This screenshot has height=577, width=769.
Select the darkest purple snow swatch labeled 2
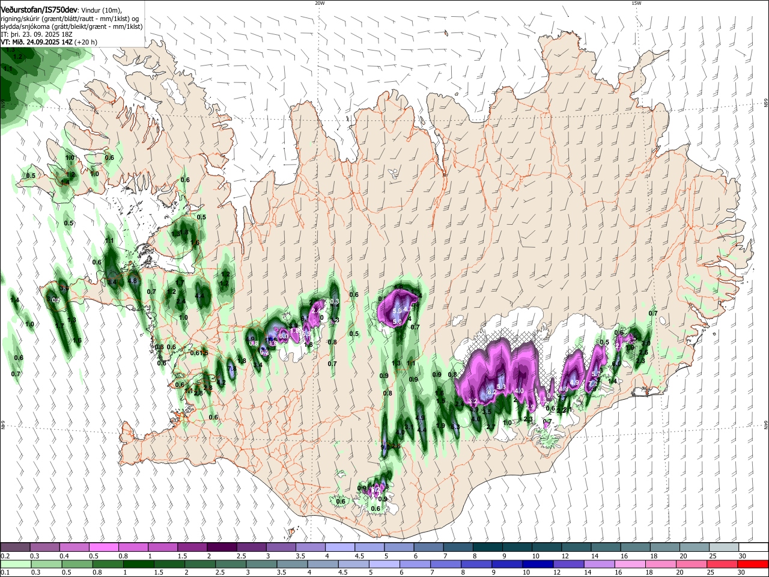222,548
